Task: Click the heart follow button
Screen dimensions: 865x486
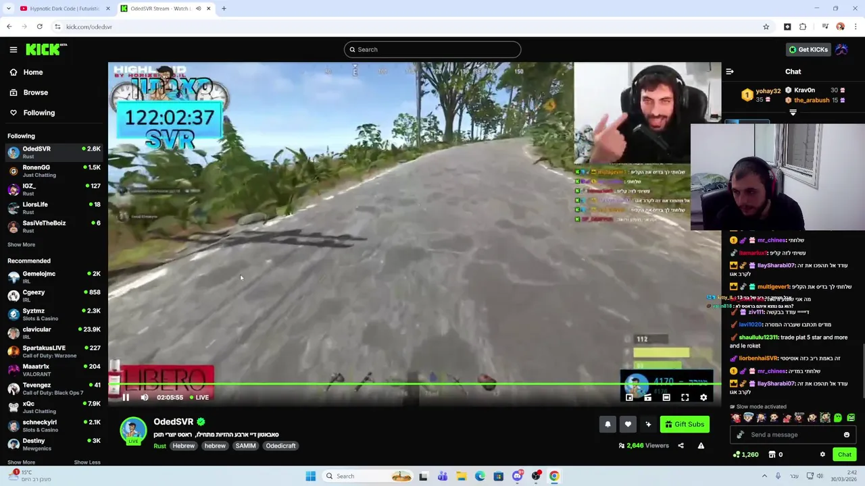Action: [628, 424]
